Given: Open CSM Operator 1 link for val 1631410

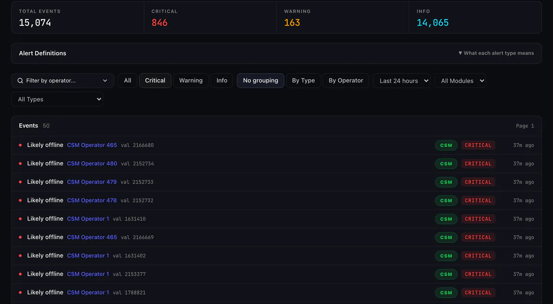Looking at the screenshot, I should click(88, 219).
